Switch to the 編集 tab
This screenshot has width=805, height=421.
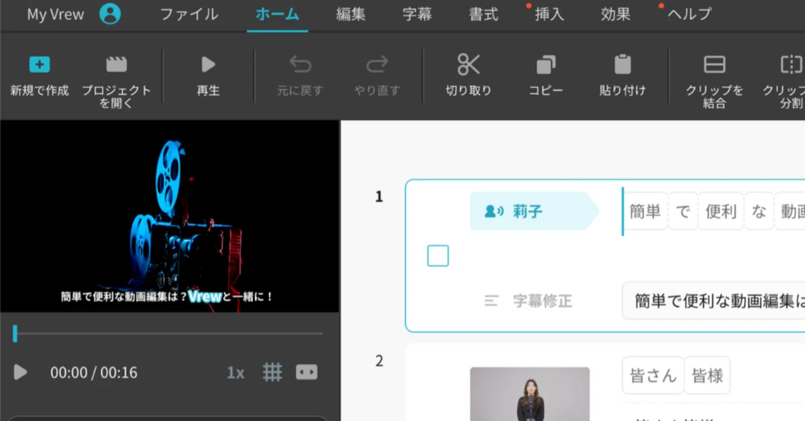click(x=351, y=14)
